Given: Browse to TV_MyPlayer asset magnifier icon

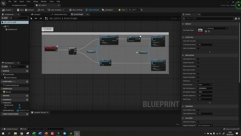Looking at the screenshot, I should (209, 31).
